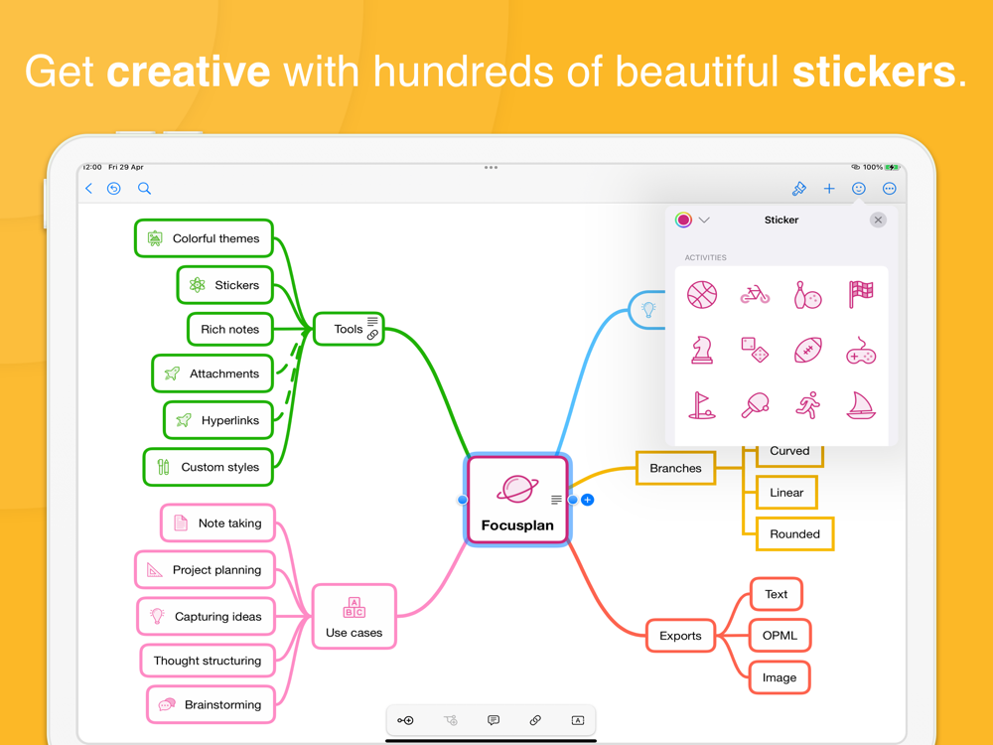Open the sticker smiley toolbar icon

859,188
